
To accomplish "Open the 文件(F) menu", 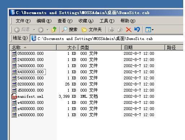I will pyautogui.click(x=23, y=21).
